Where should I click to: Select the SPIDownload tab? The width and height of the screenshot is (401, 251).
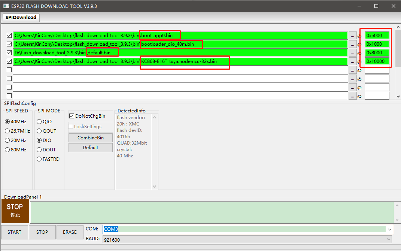click(x=21, y=18)
